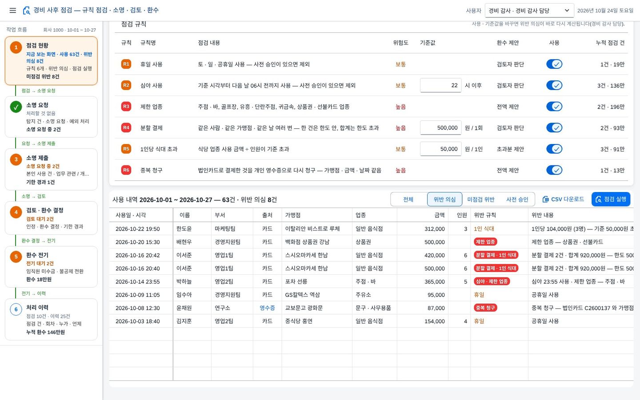Click the R1 rule badge
Screen dimensions: 640x400
126,64
